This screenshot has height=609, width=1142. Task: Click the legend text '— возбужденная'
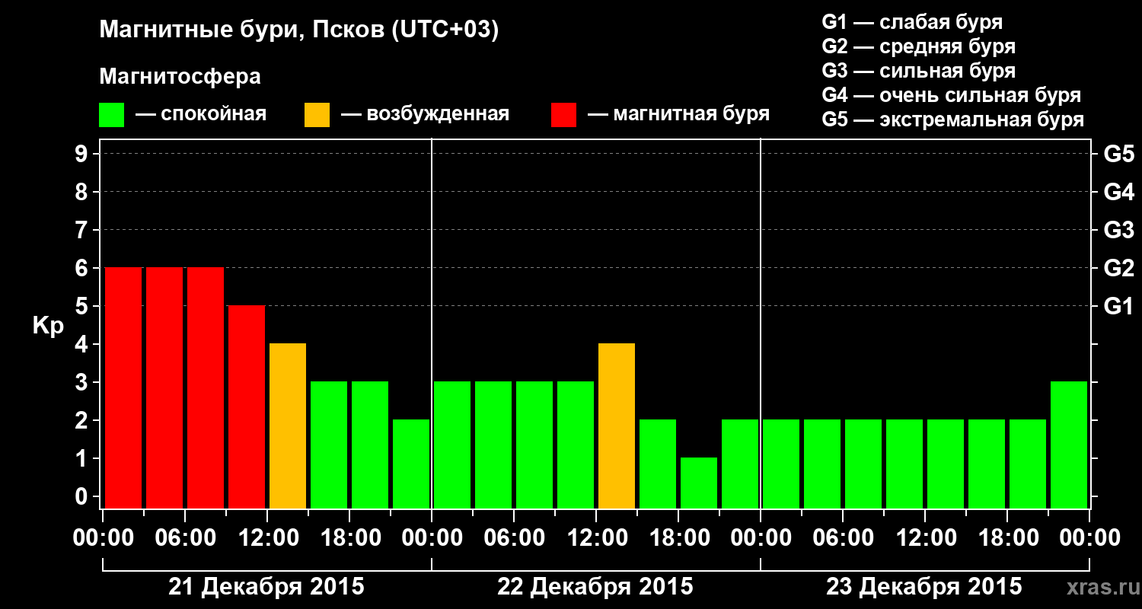coord(425,114)
